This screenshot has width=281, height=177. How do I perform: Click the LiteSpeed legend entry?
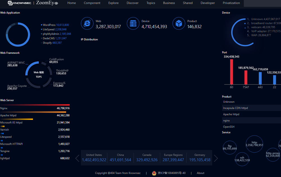(54, 29)
